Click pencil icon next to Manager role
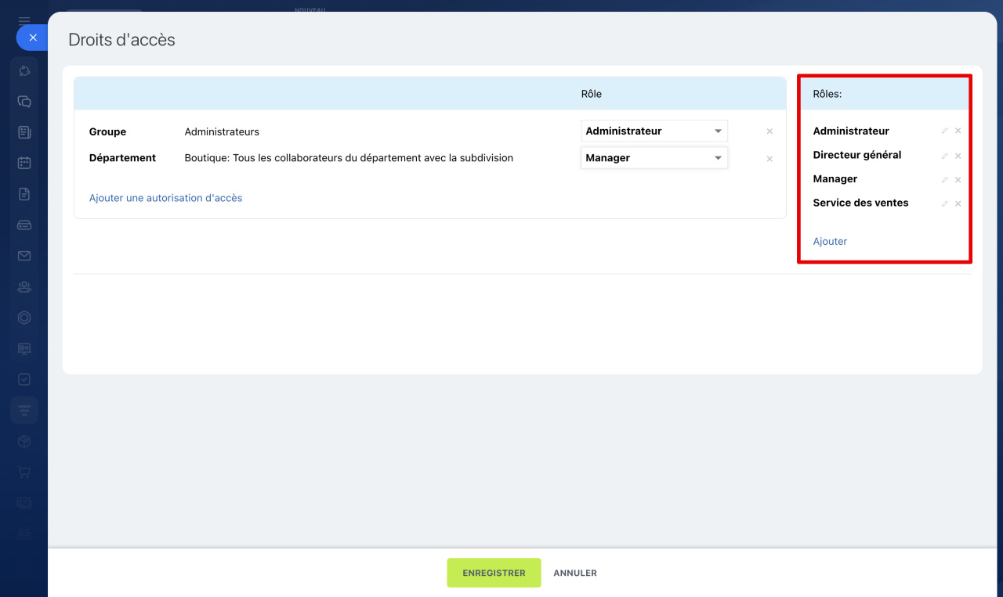This screenshot has height=597, width=1003. [944, 180]
